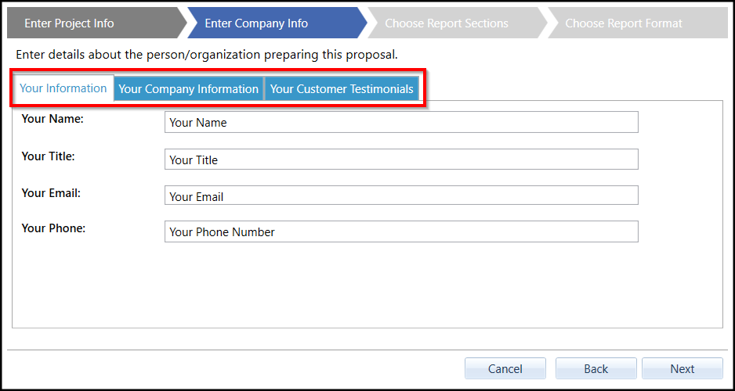Viewport: 735px width, 391px height.
Task: Click the empty area below phone field
Action: click(367, 285)
